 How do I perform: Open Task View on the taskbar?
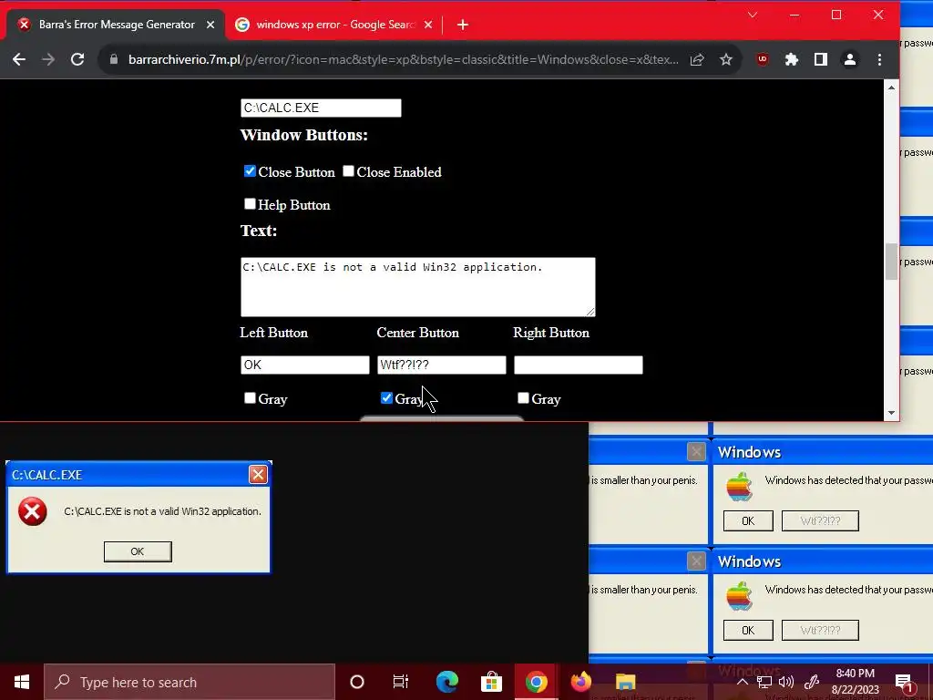pos(401,682)
